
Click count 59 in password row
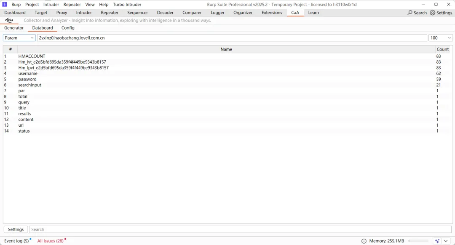coord(439,79)
